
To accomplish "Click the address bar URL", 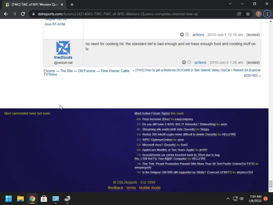I will coord(118,14).
